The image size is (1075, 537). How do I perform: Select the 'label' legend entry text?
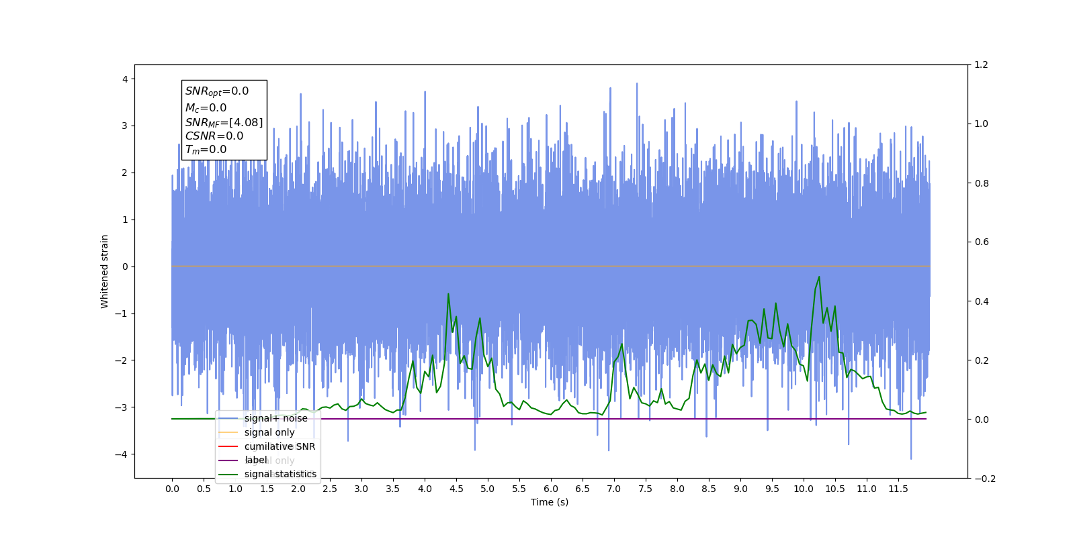tap(256, 460)
